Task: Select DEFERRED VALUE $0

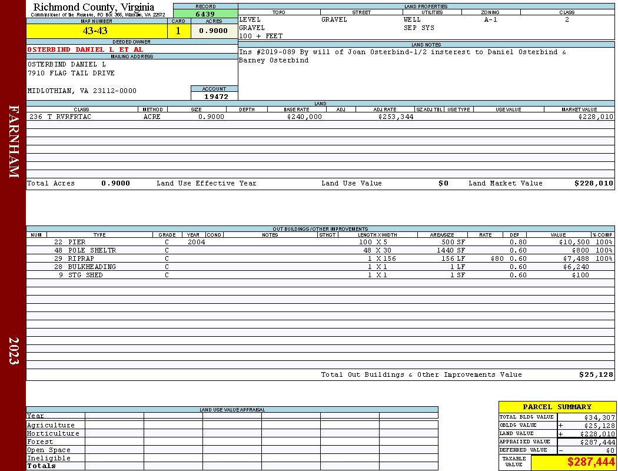Action: point(610,450)
